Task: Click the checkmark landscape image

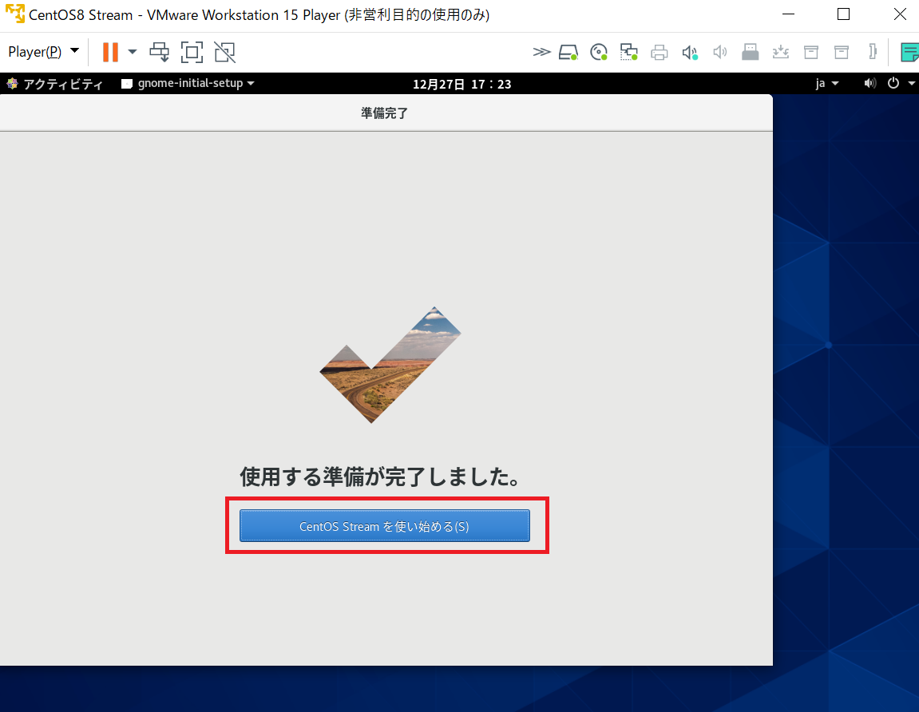Action: [x=390, y=365]
